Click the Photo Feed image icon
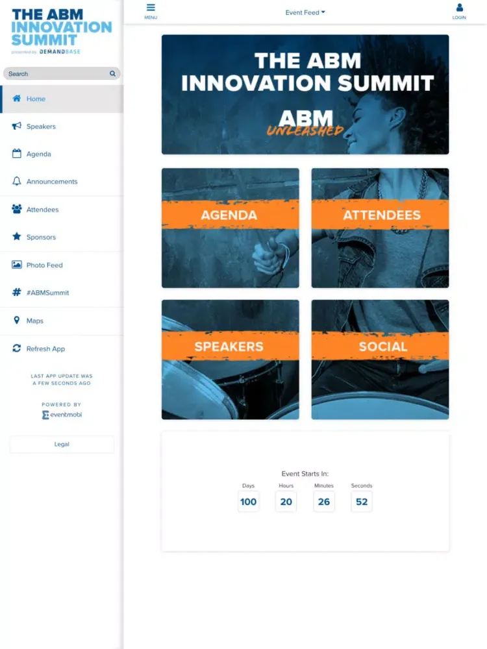This screenshot has height=649, width=487. pyautogui.click(x=17, y=265)
